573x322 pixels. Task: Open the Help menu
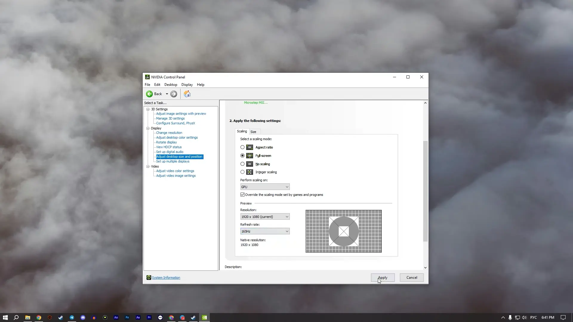pyautogui.click(x=201, y=85)
